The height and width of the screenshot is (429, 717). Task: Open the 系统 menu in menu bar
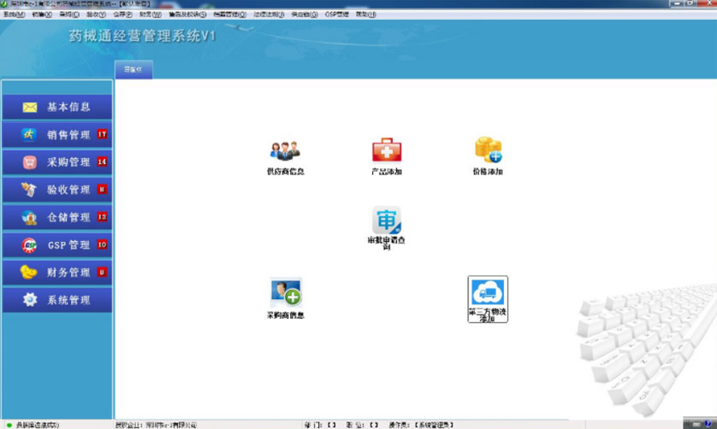14,15
